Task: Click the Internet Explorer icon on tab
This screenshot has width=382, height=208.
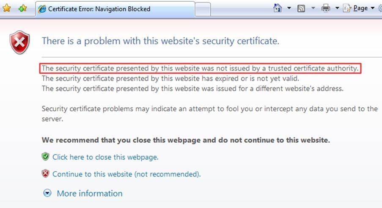Action: tap(42, 9)
